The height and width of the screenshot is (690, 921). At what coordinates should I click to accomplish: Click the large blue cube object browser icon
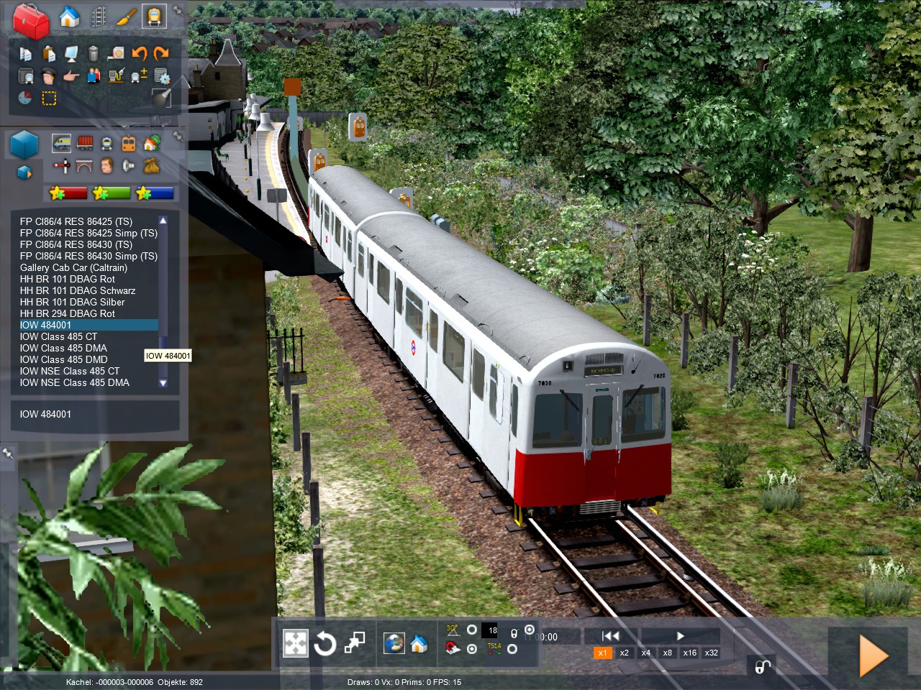pyautogui.click(x=24, y=144)
